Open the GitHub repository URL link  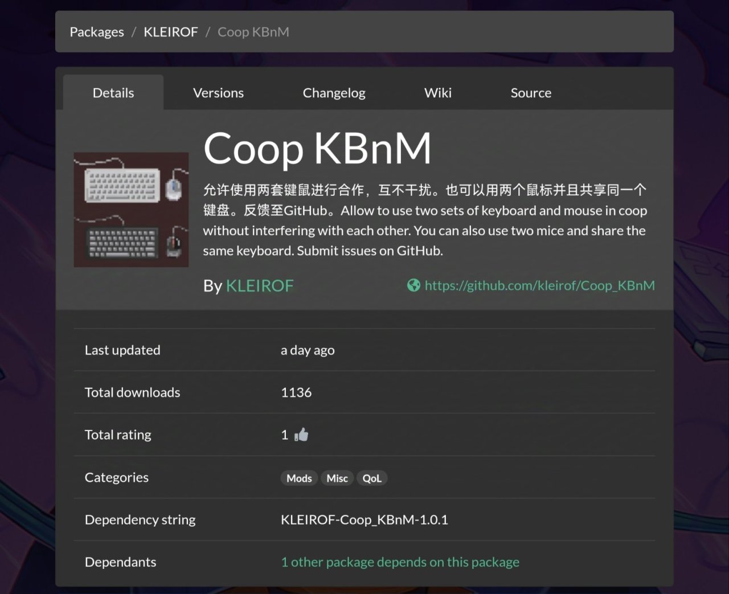(x=540, y=285)
